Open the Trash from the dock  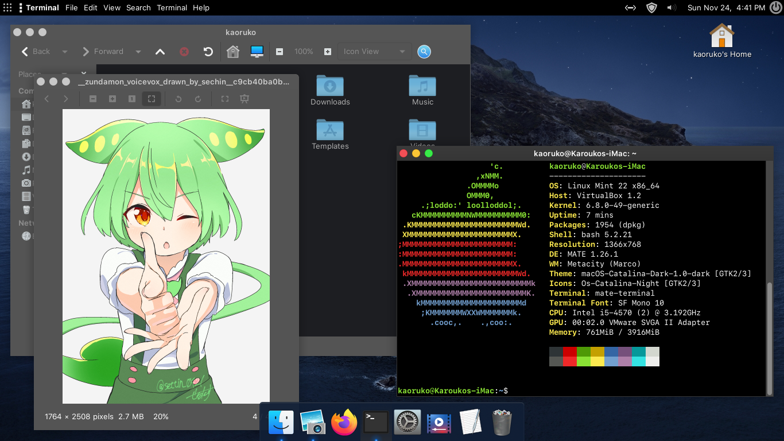pos(502,423)
